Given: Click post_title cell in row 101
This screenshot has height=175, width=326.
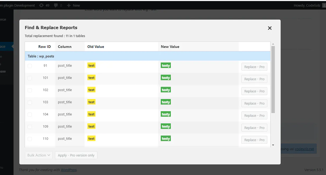Looking at the screenshot, I should 65,78.
